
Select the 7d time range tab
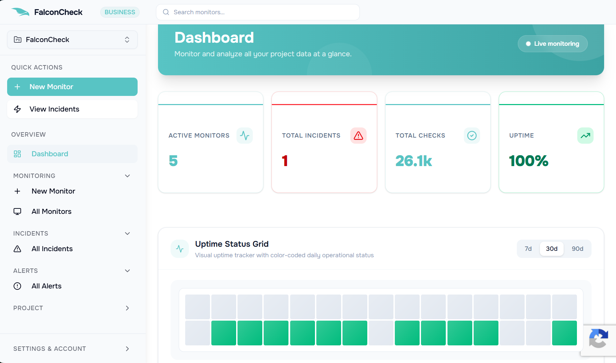click(x=528, y=249)
